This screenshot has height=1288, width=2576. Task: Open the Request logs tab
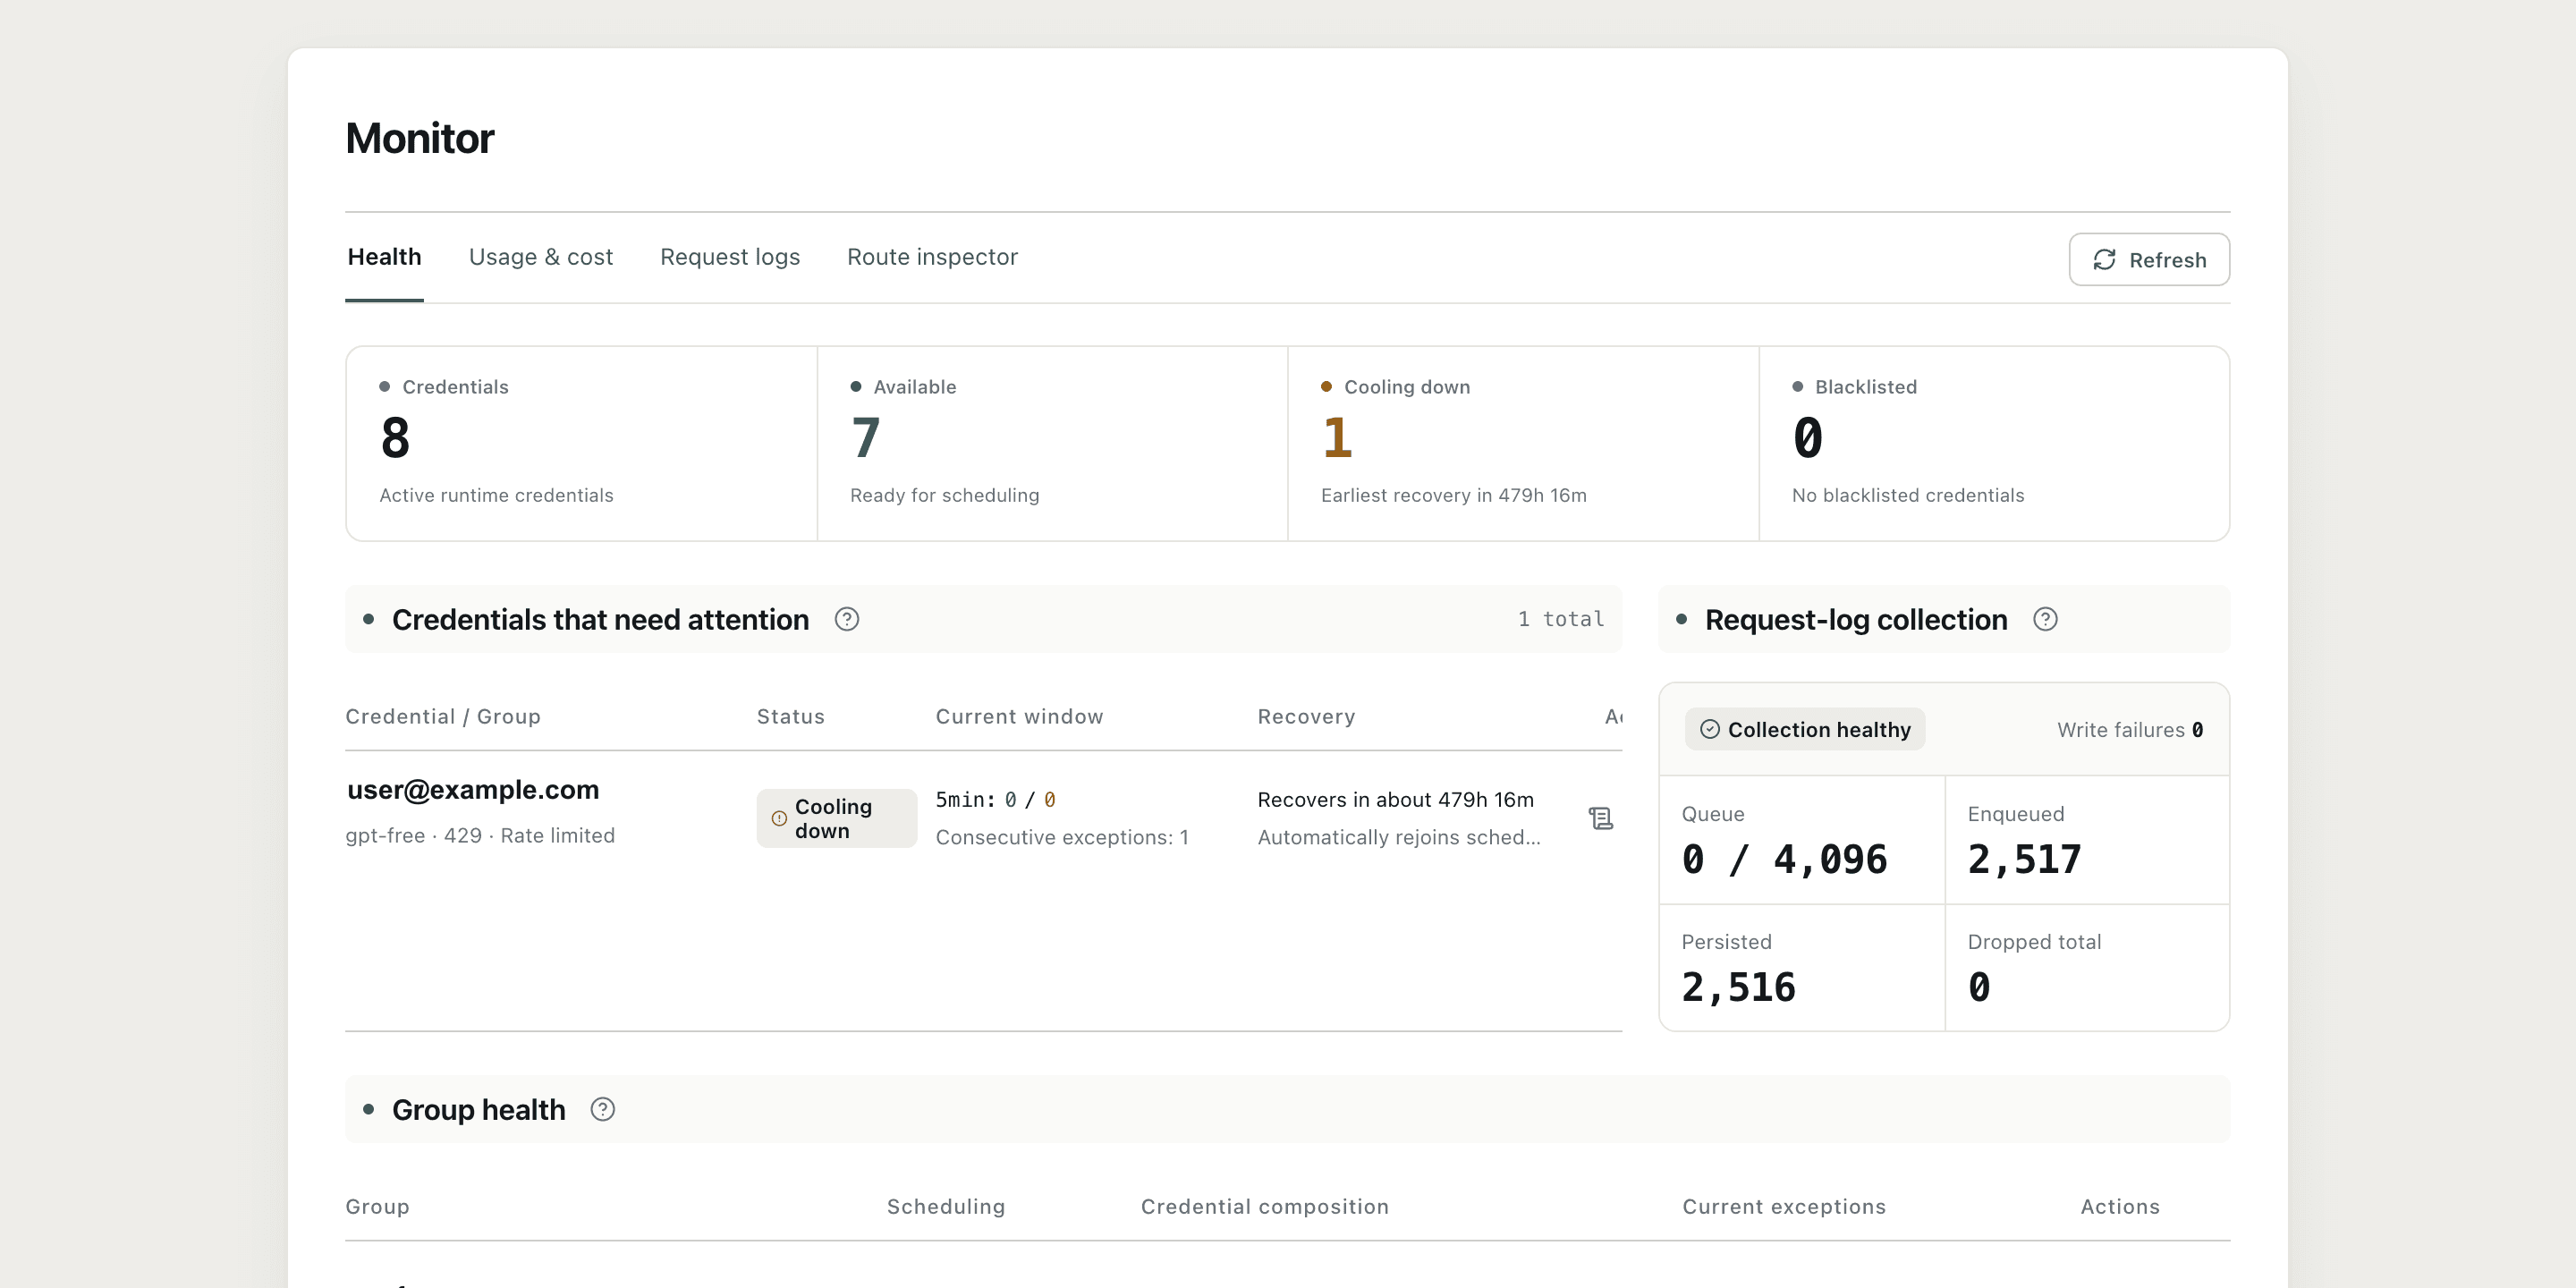click(x=730, y=257)
